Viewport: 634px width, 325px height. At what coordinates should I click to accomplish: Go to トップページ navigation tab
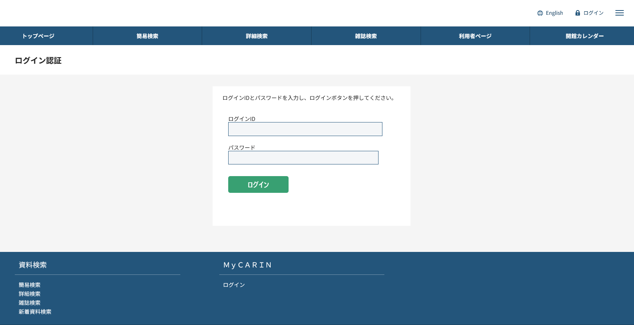point(38,36)
